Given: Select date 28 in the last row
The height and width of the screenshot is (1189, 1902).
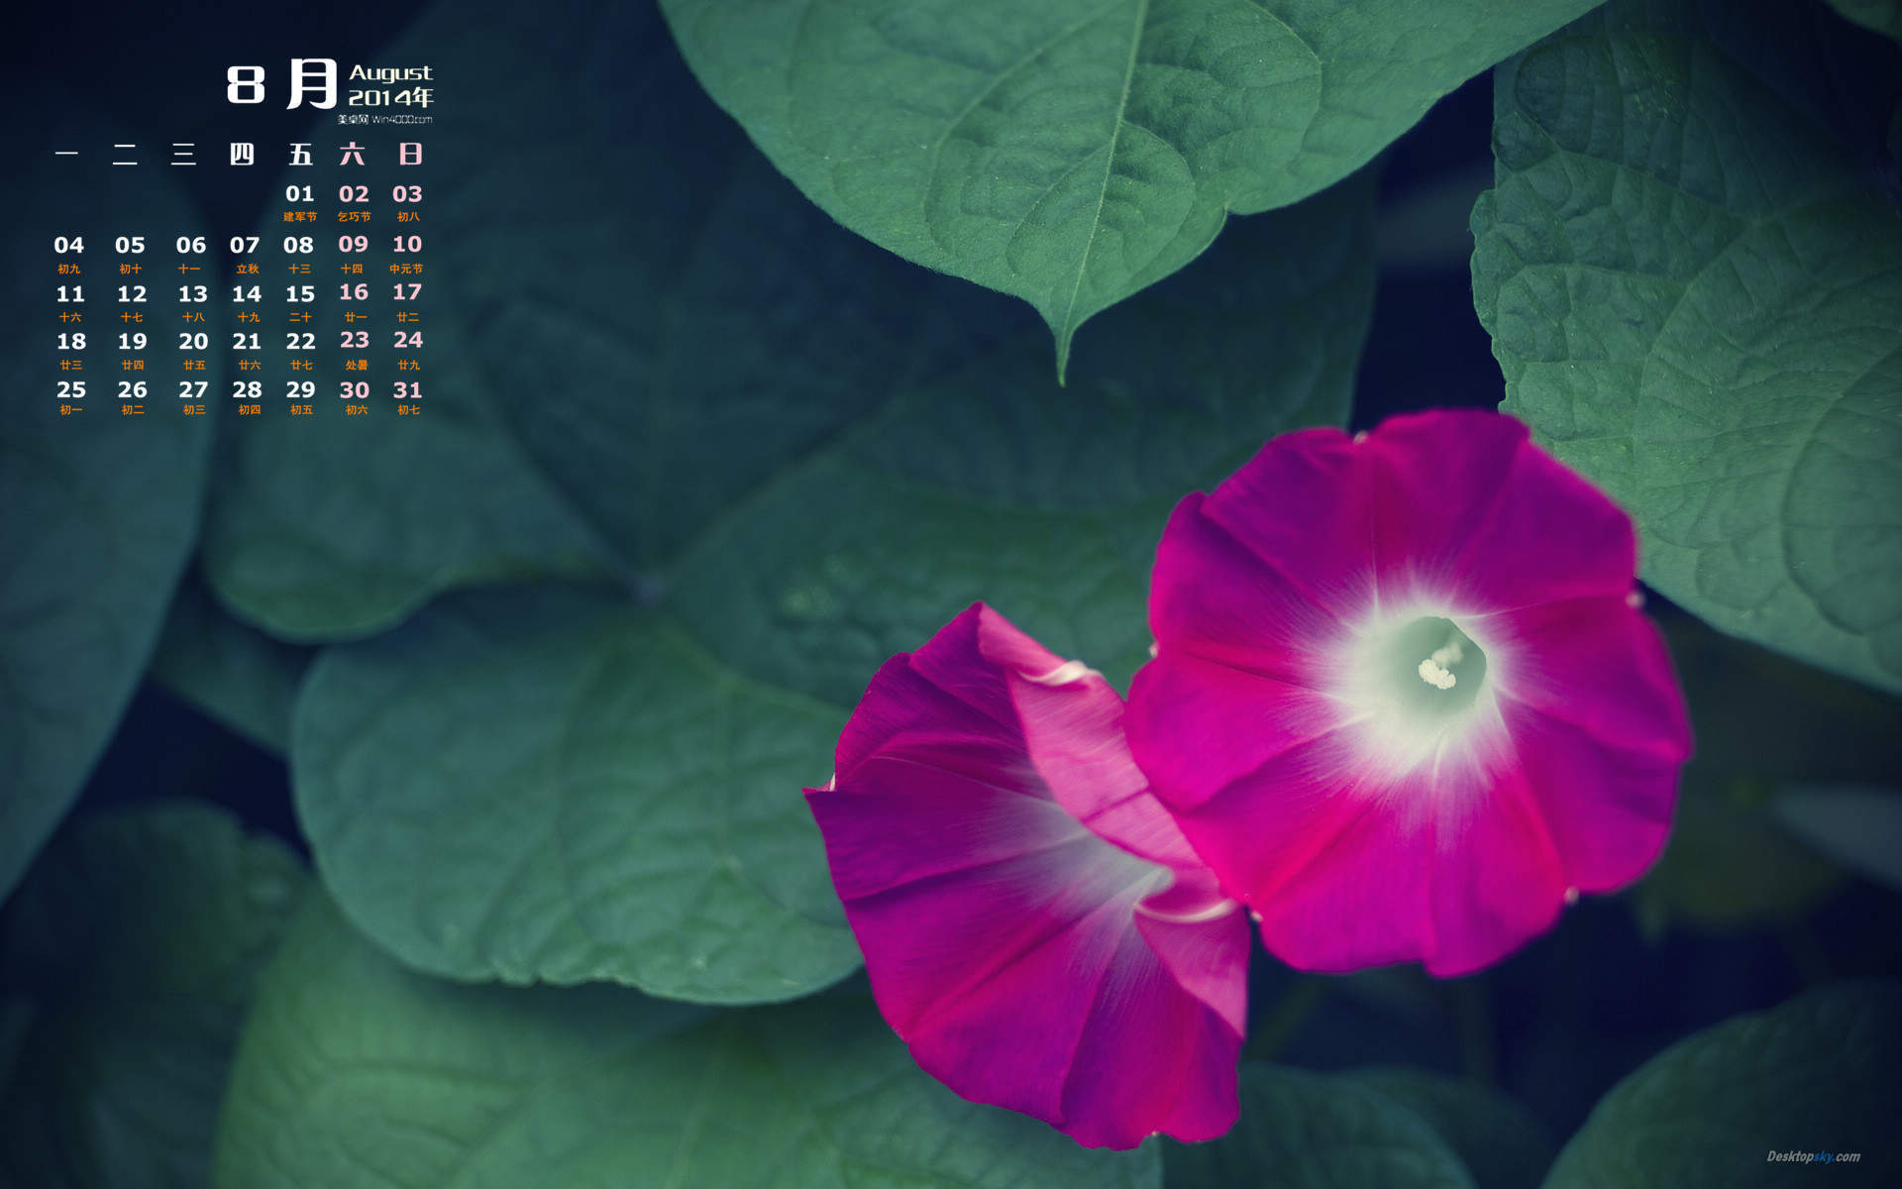Looking at the screenshot, I should [248, 390].
